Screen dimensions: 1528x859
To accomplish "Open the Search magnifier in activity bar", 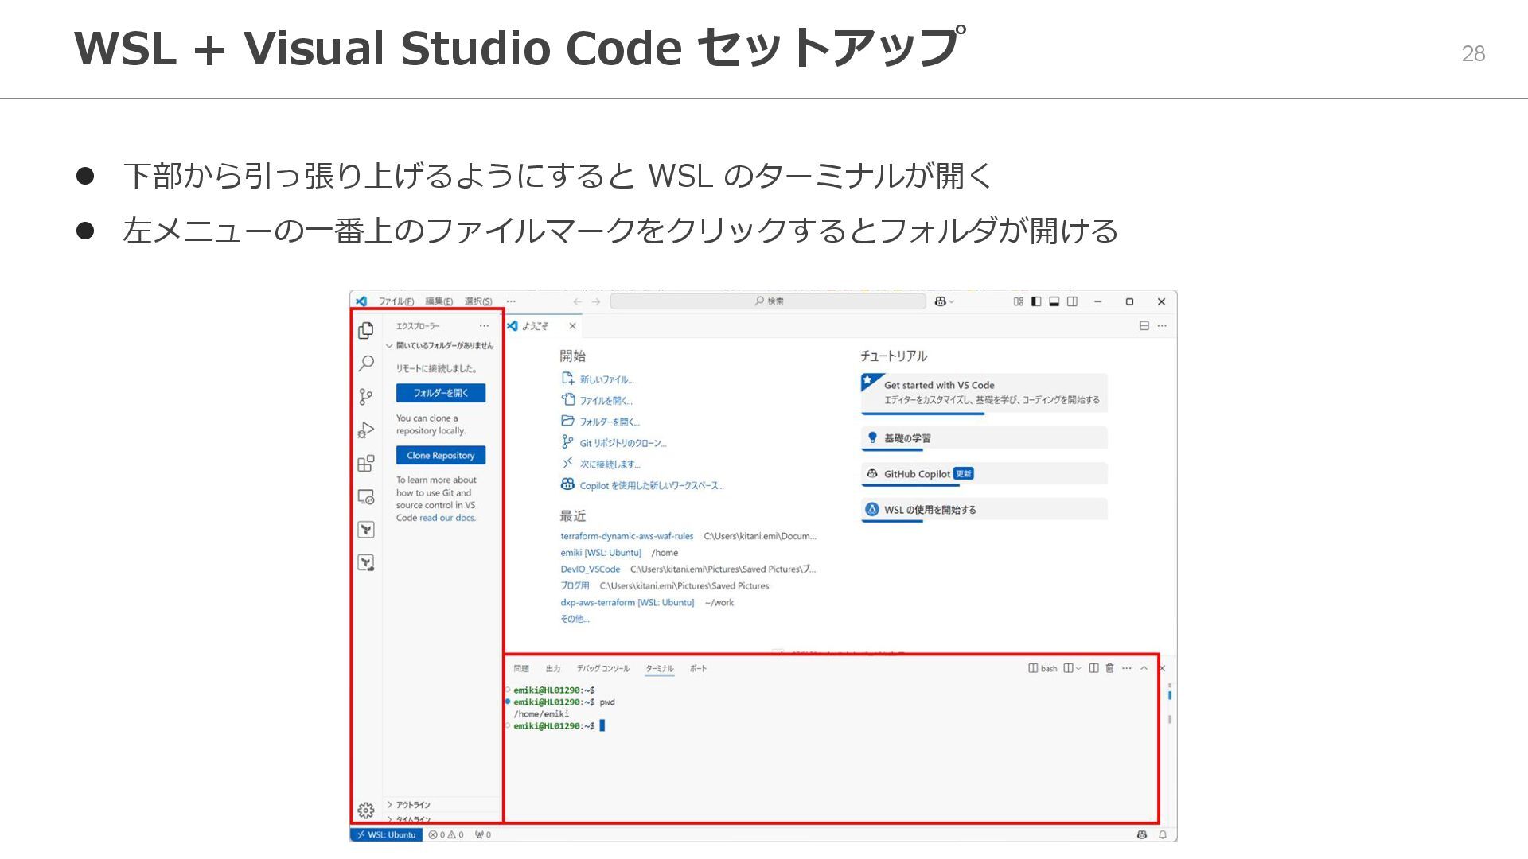I will click(366, 363).
